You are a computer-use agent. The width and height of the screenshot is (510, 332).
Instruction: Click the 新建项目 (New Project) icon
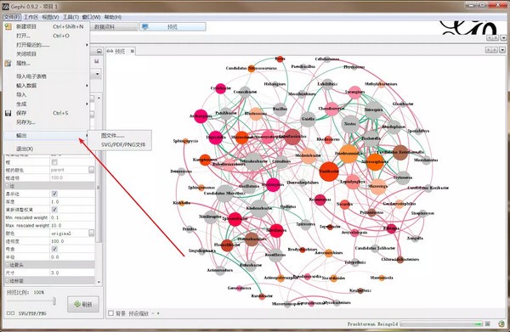coord(8,26)
